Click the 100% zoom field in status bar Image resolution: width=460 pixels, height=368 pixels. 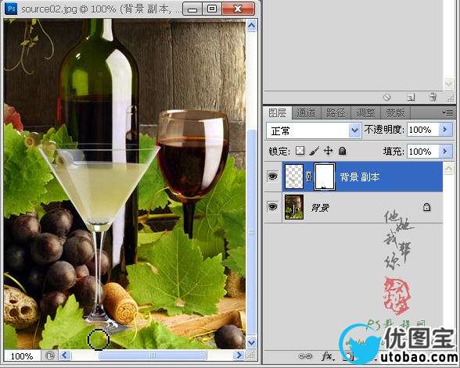[22, 356]
